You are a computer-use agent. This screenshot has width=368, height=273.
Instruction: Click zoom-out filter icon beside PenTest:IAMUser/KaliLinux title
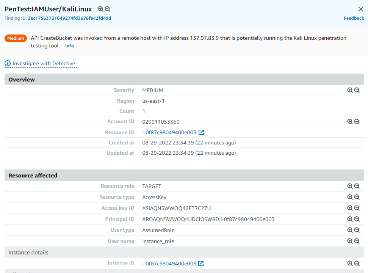pos(108,9)
